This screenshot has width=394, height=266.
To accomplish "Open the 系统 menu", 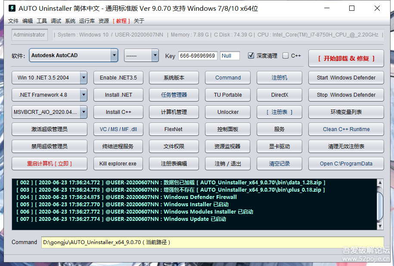I will click(70, 21).
